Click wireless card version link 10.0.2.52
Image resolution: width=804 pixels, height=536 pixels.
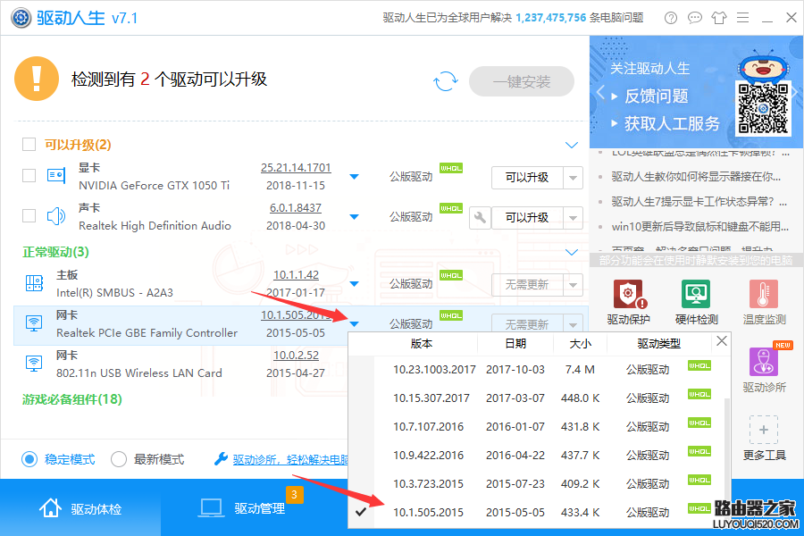(296, 355)
